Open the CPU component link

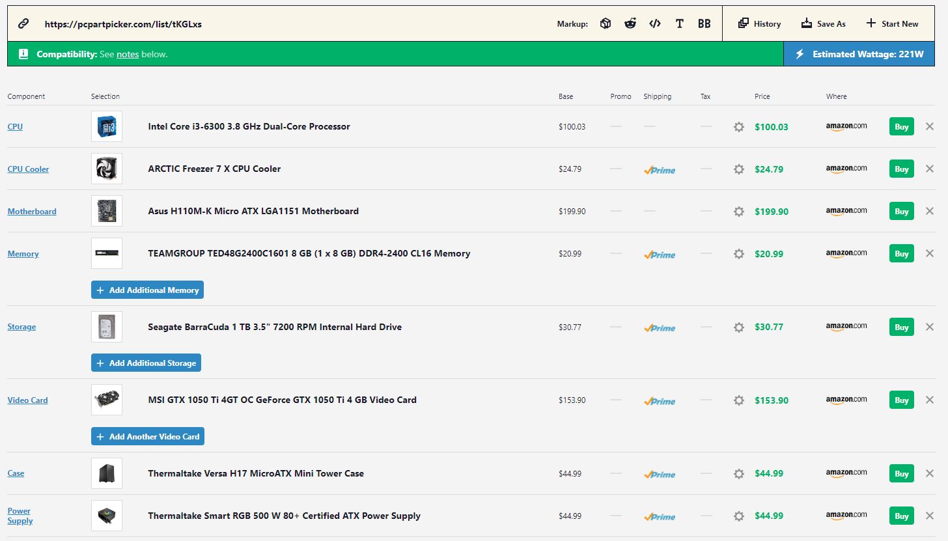15,127
